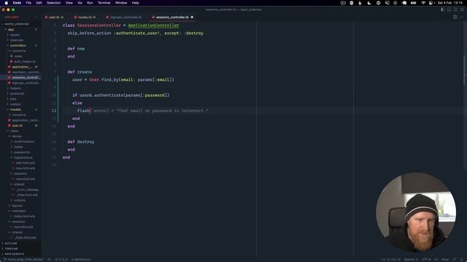Image resolution: width=467 pixels, height=262 pixels.
Task: Open the application controller file in Explorer
Action: point(22,67)
